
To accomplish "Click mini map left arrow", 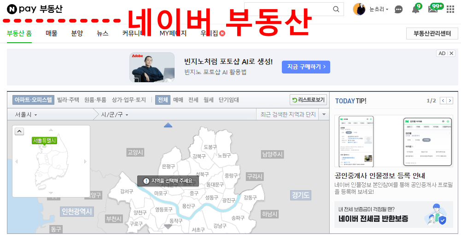I will click(17, 161).
